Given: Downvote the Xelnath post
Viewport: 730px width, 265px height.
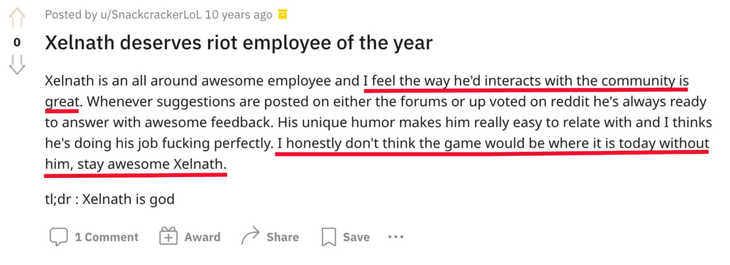Looking at the screenshot, I should 17,65.
